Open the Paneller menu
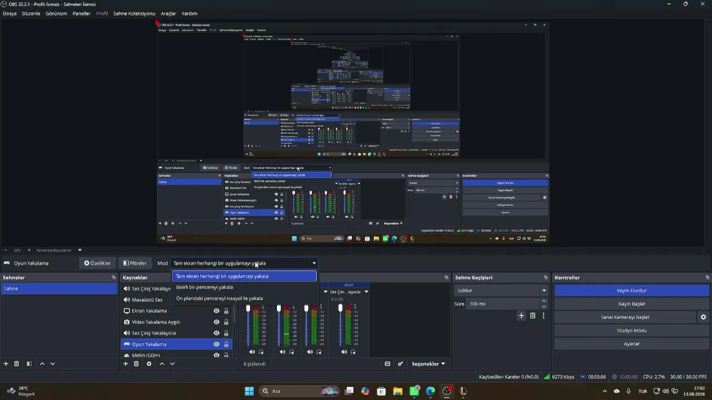 point(82,13)
